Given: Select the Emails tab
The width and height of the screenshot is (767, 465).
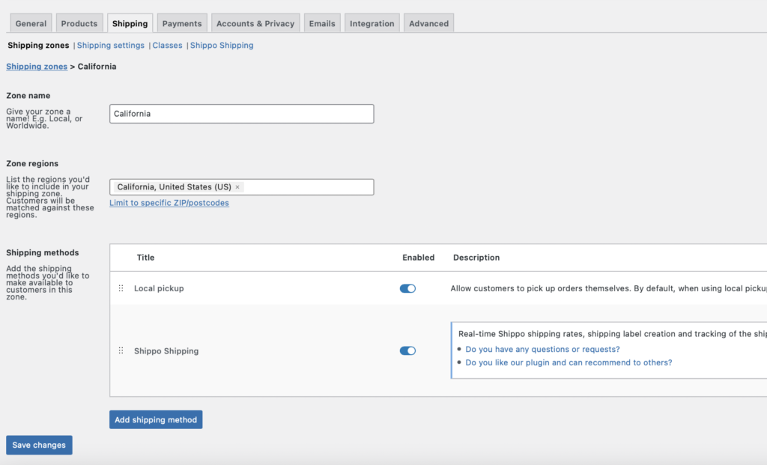Looking at the screenshot, I should click(x=322, y=23).
